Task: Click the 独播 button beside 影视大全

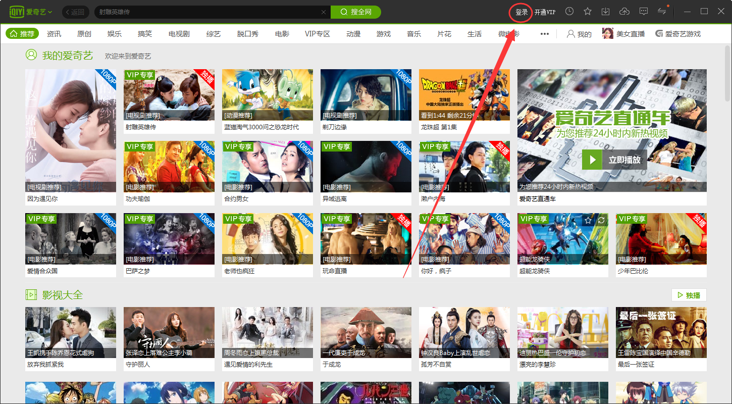Action: coord(689,295)
